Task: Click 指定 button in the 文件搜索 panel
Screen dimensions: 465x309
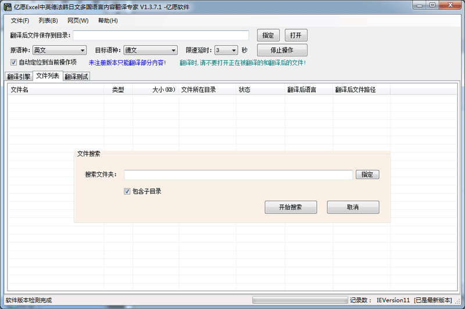Action: coord(367,175)
